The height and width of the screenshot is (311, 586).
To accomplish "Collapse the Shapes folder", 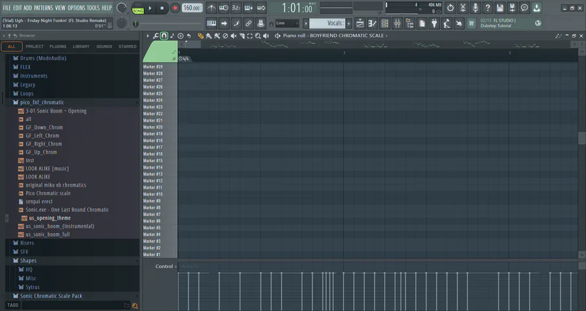I will tap(28, 261).
